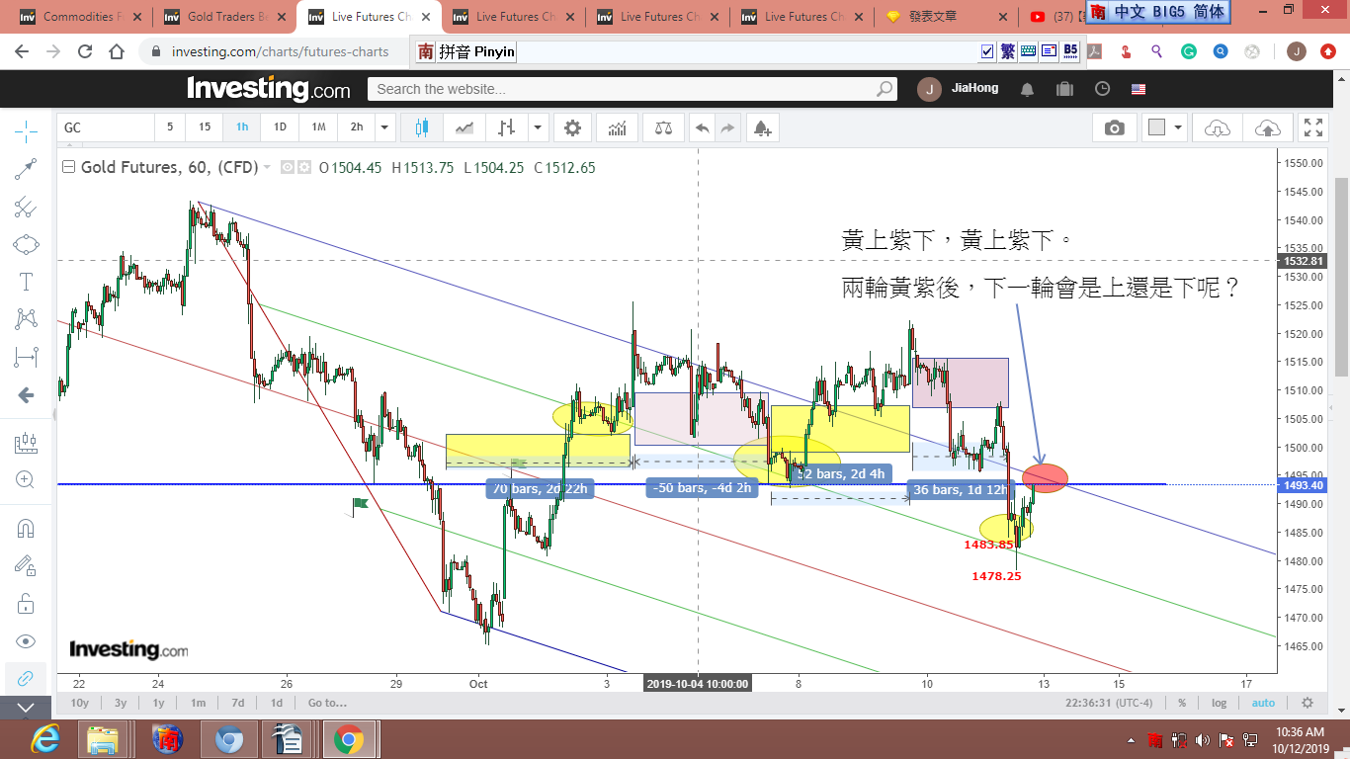Open the XABCD pattern tools
Viewport: 1350px width, 759px height.
(x=26, y=319)
